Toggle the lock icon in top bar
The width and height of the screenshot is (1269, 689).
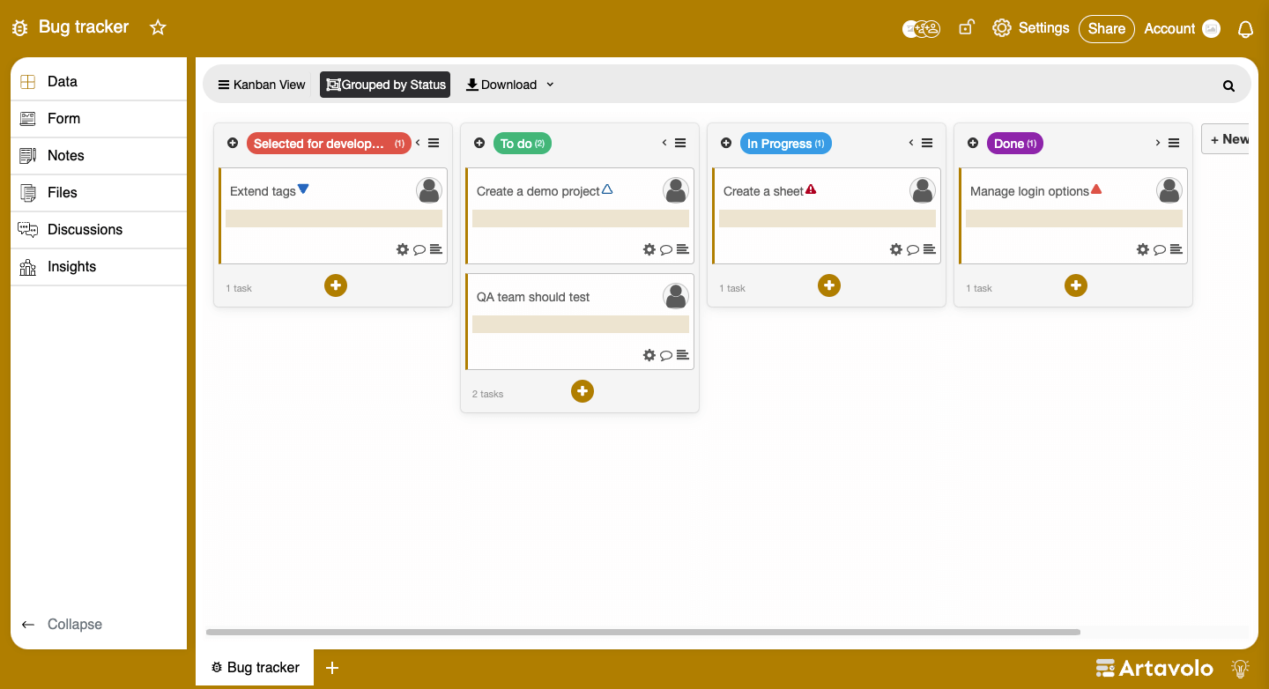point(966,28)
